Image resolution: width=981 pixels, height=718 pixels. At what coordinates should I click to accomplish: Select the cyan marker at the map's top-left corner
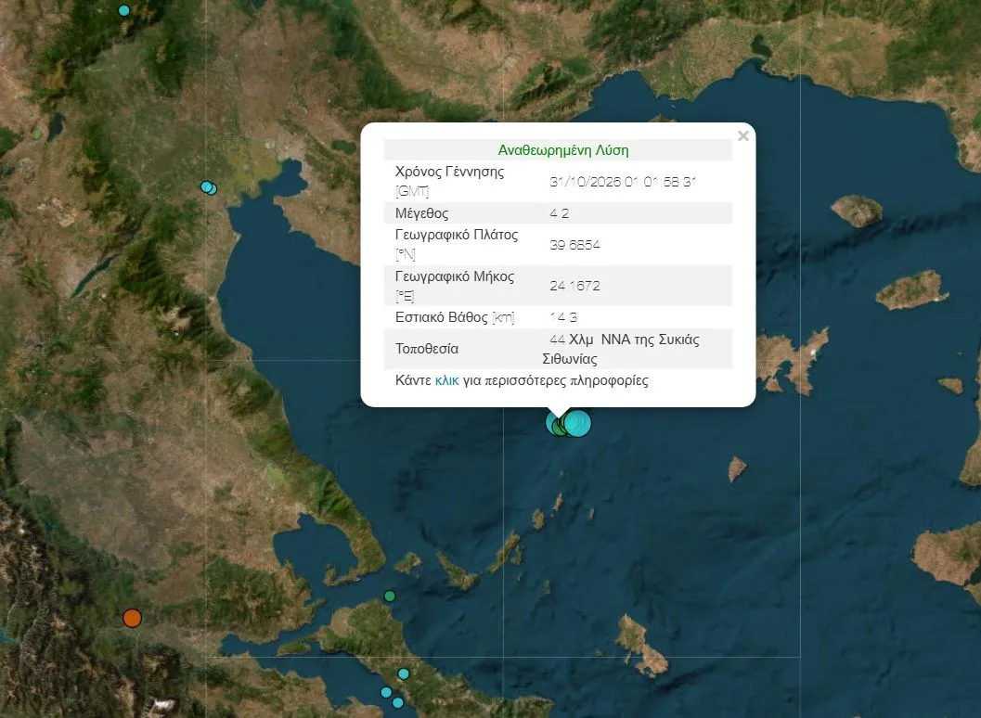123,10
